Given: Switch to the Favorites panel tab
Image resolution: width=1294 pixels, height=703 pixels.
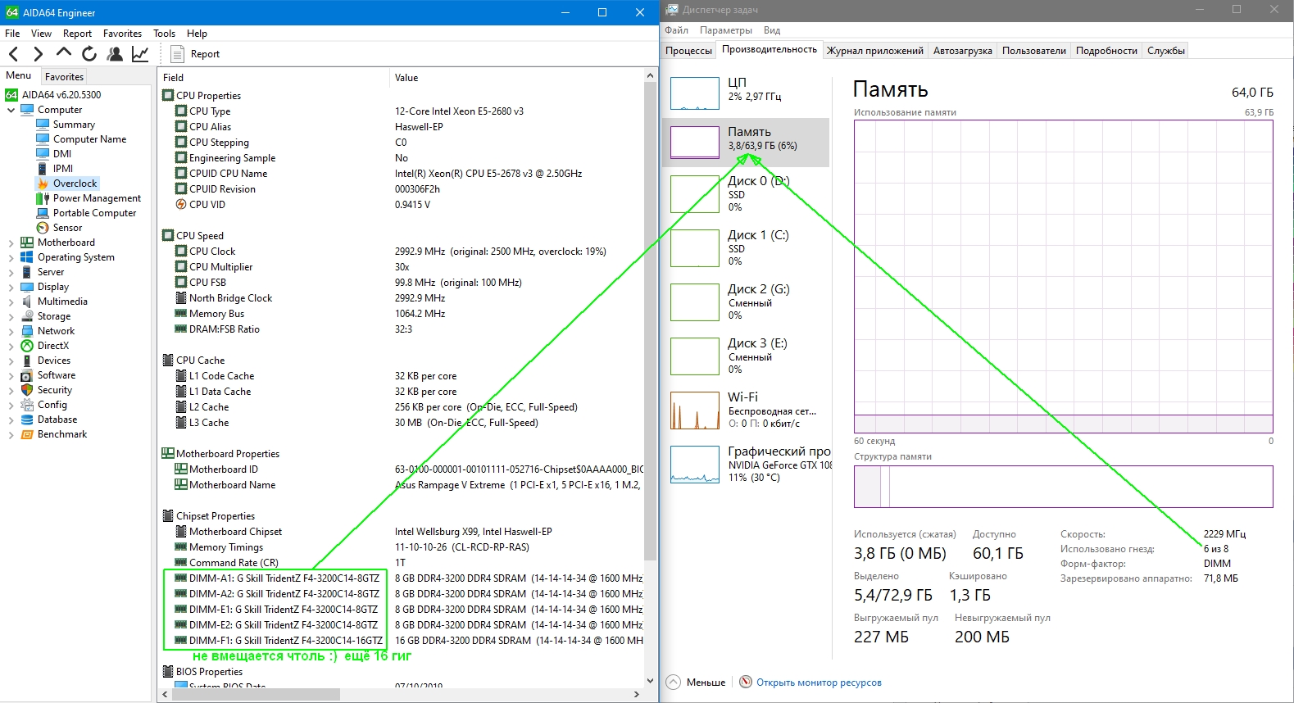Looking at the screenshot, I should point(64,76).
